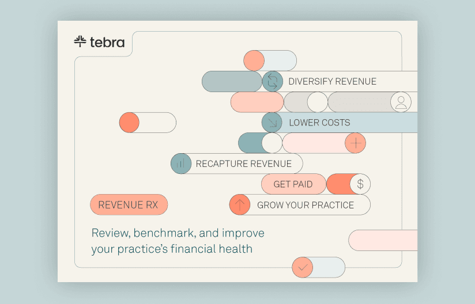Viewport: 475px width, 304px height.
Task: Click the downward arrow icon beside Lower Costs
Action: tap(272, 123)
